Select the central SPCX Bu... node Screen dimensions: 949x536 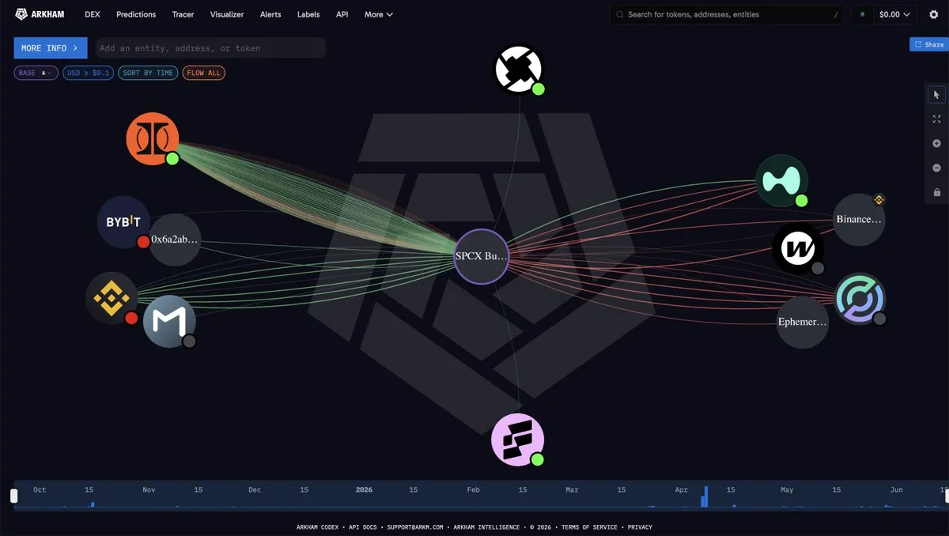click(x=481, y=256)
